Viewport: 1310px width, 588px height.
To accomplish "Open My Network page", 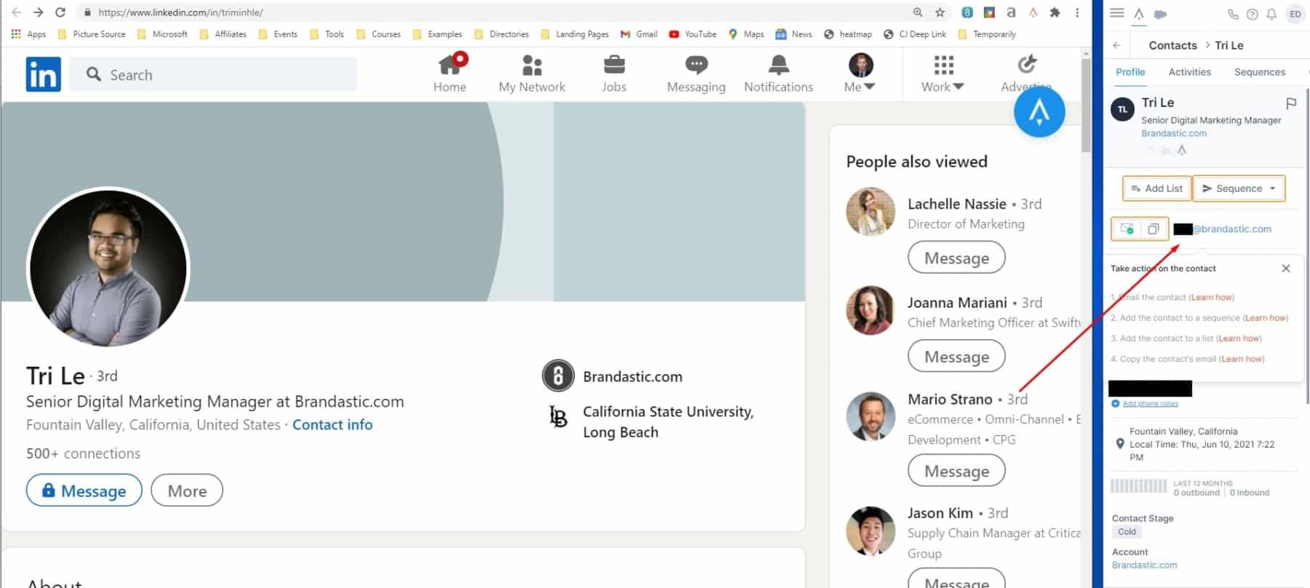I will coord(532,73).
